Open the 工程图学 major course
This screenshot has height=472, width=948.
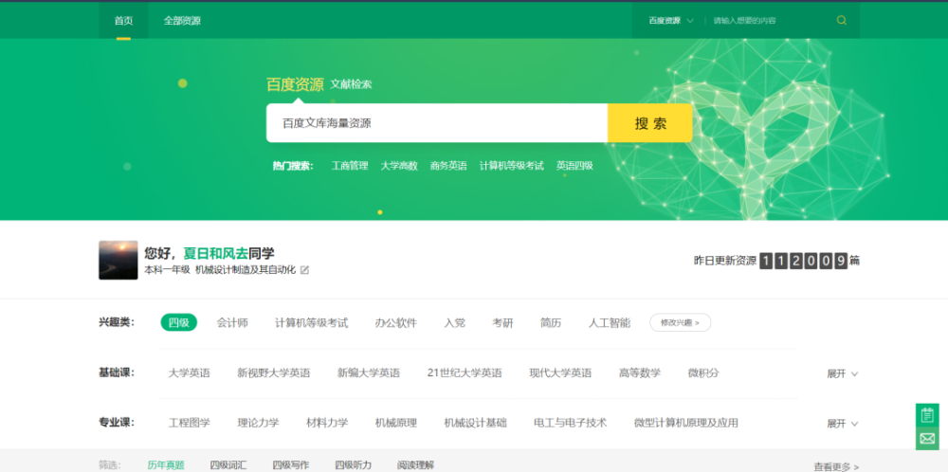tap(190, 423)
